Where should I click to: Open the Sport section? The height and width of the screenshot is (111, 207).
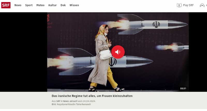coord(29,5)
